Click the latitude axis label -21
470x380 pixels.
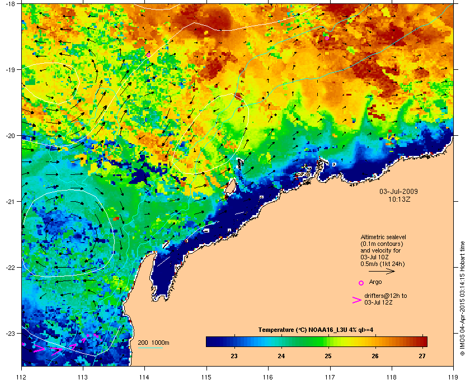tap(10, 201)
